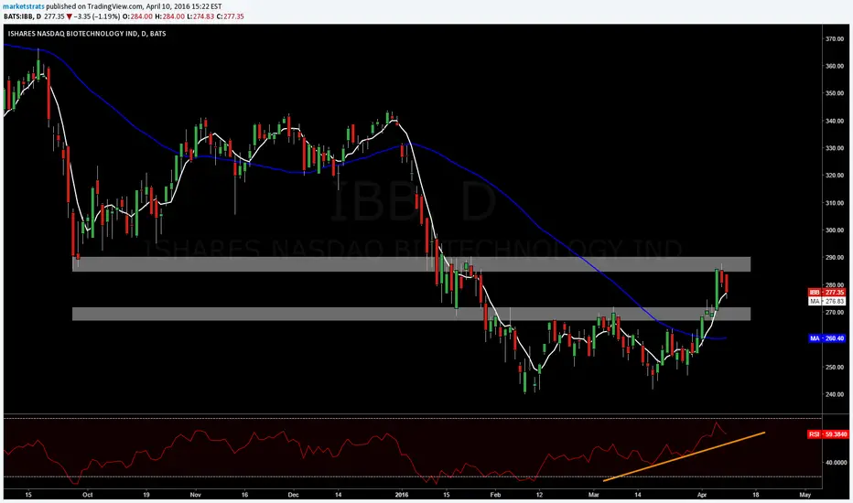Open the marketstrats author link
853x503 pixels.
(24, 6)
